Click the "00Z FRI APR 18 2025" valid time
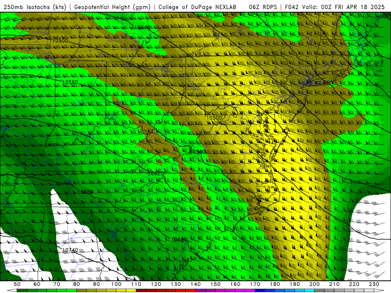 (x=353, y=7)
